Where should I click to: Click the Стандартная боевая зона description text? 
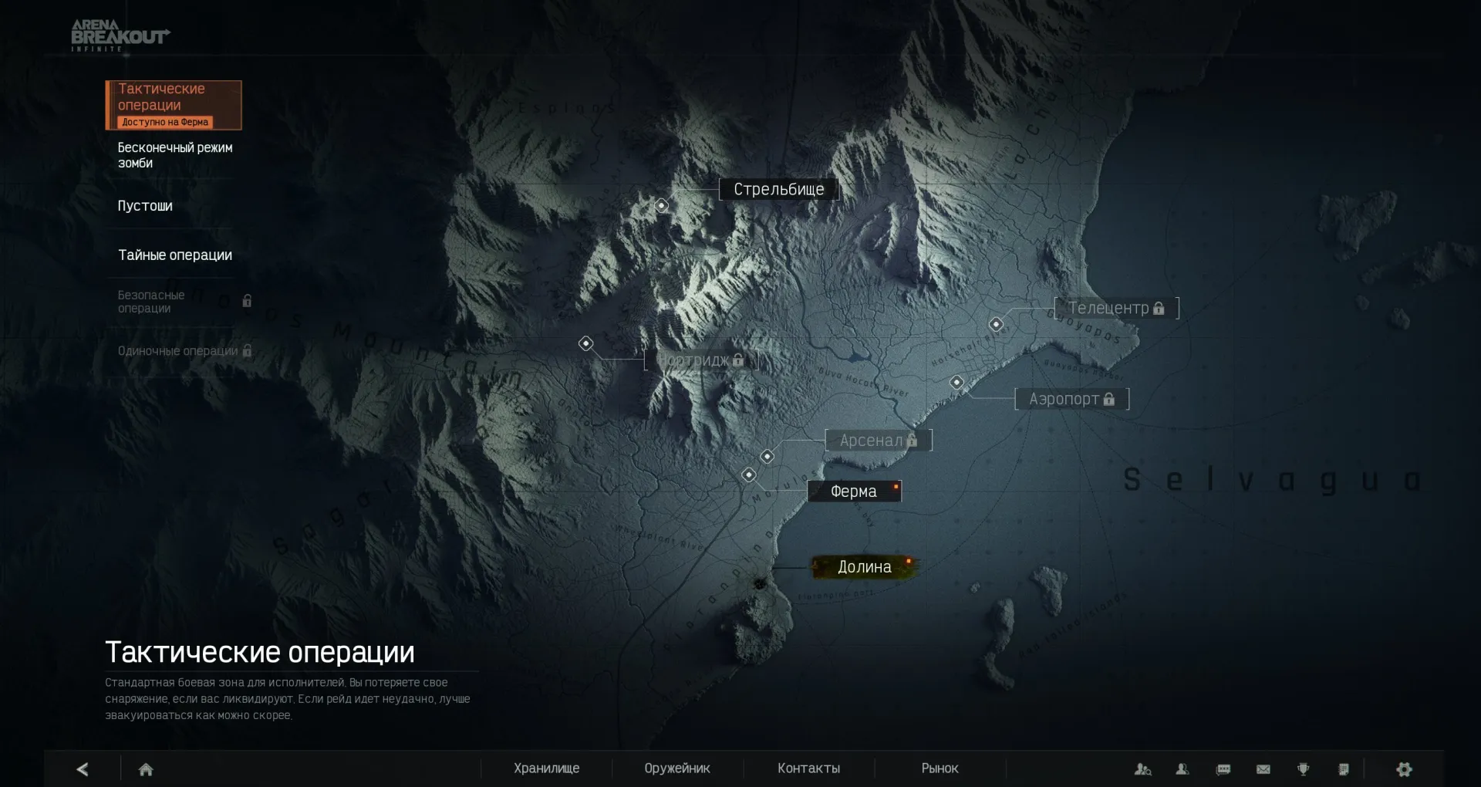pos(288,699)
